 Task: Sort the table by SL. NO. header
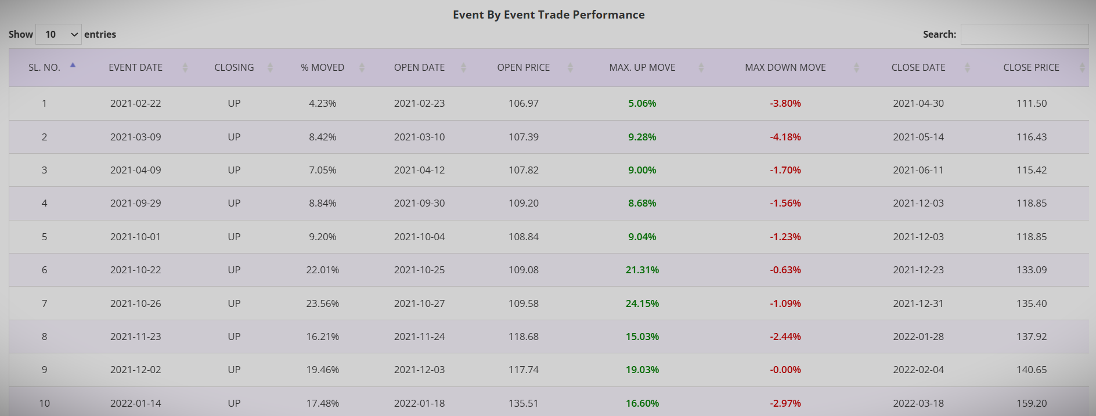(44, 67)
